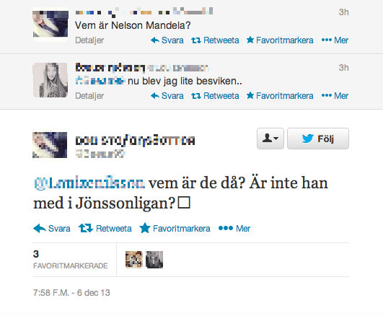Expand Mer menu on the second tweet

click(335, 95)
